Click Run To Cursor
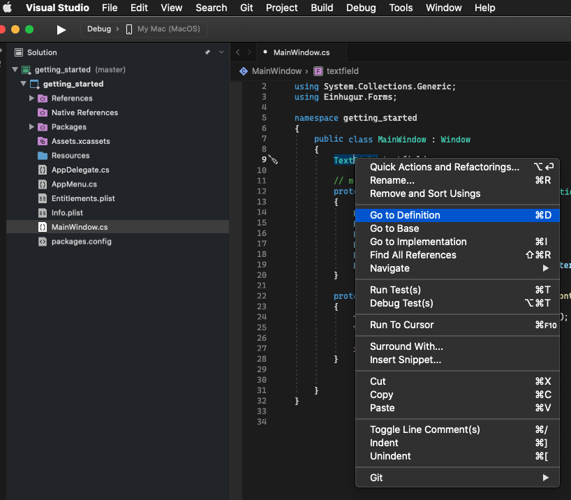The height and width of the screenshot is (500, 571). coord(457,325)
